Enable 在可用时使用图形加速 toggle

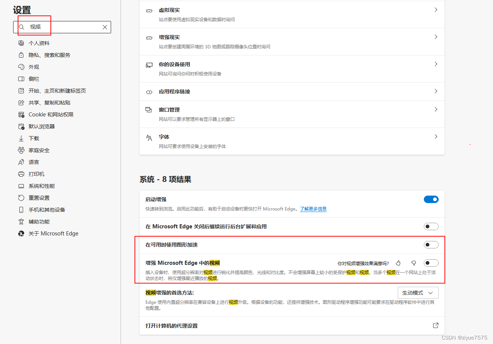click(431, 245)
